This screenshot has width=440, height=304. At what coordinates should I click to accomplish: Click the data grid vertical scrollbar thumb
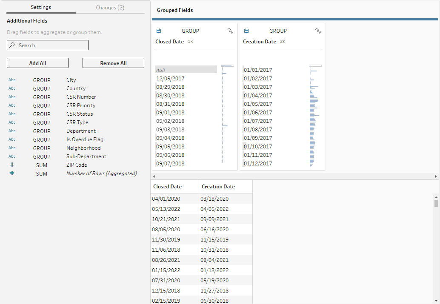point(436,203)
